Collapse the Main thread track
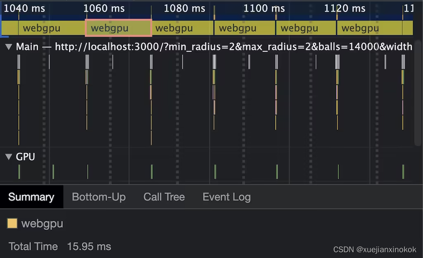423x258 pixels. coord(9,47)
